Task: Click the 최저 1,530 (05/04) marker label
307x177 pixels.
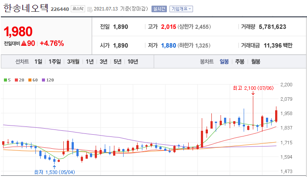Action: point(55,172)
